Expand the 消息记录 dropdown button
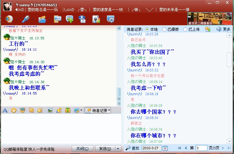The height and width of the screenshot is (154, 234). point(98,110)
